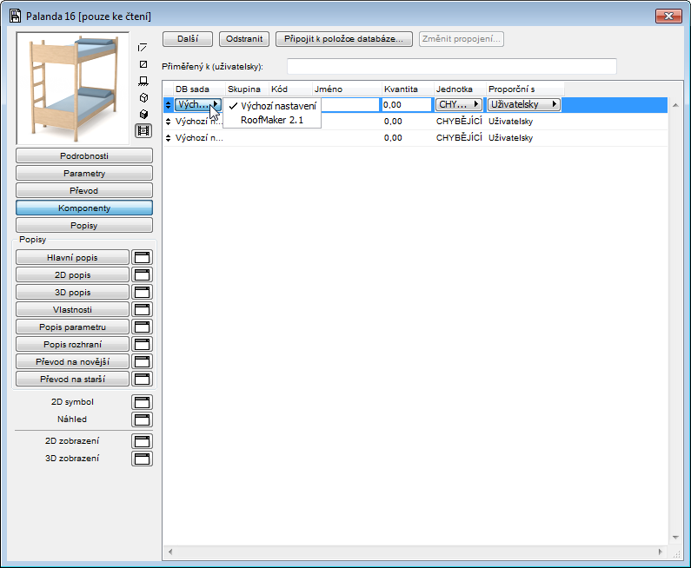This screenshot has height=568, width=691.
Task: Open the Popisy section button
Action: coord(84,226)
